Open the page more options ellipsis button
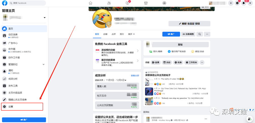 207,34
